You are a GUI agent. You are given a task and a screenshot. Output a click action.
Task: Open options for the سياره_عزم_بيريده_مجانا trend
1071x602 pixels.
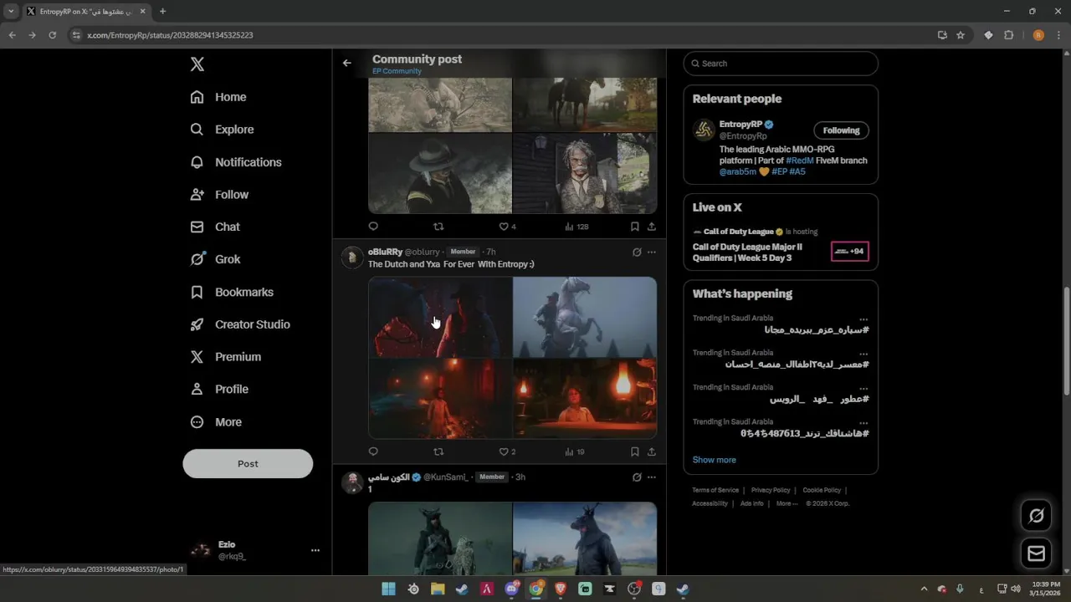tap(863, 319)
